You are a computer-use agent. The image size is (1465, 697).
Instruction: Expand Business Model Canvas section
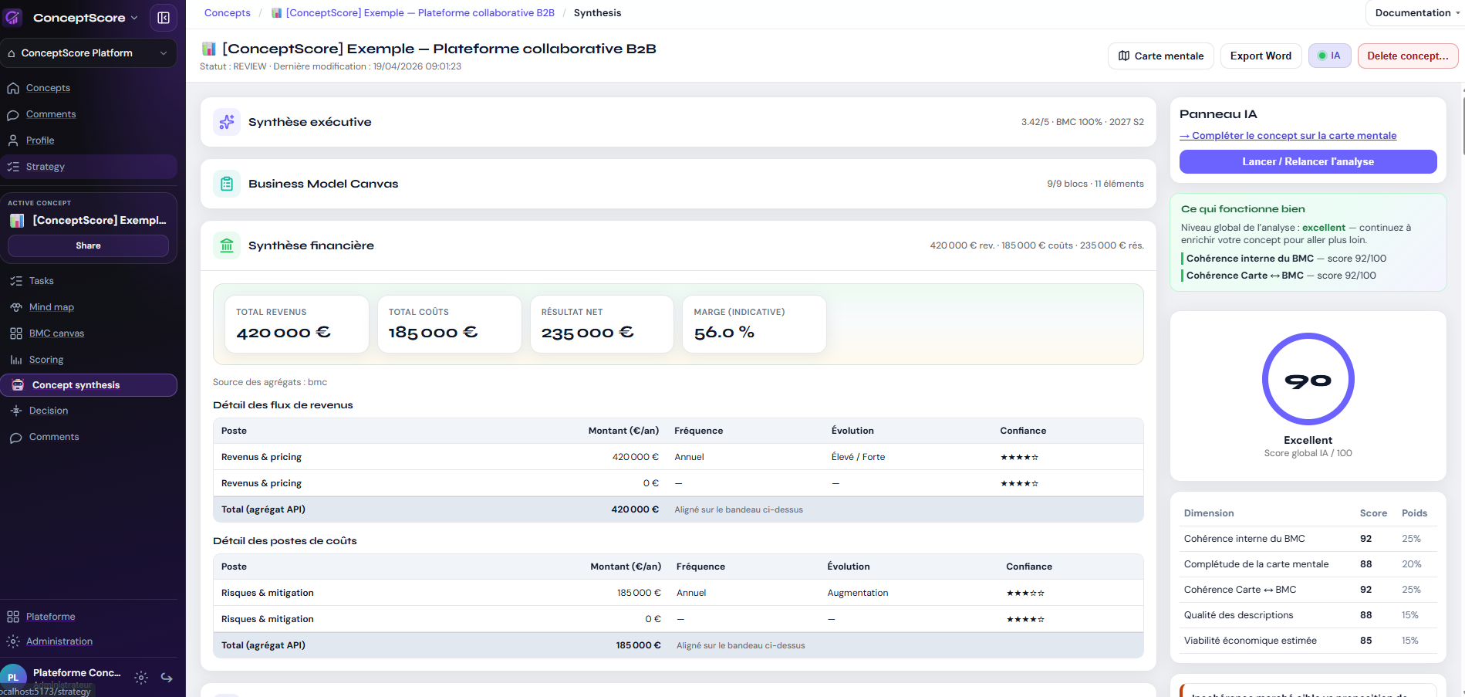(678, 184)
